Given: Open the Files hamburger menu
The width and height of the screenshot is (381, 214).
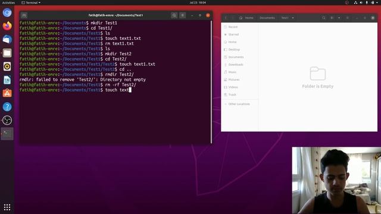Looking at the screenshot, I should click(x=348, y=18).
